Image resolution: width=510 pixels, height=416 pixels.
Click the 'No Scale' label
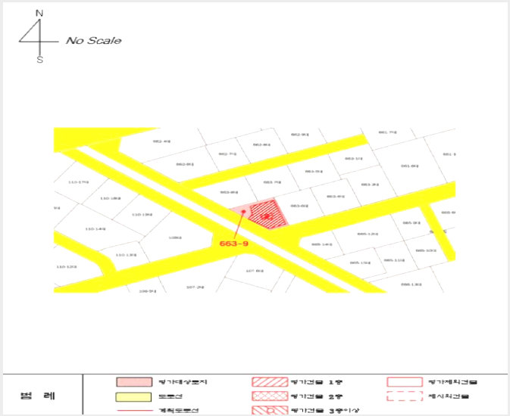coord(94,41)
